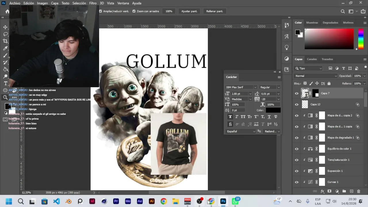Image resolution: width=368 pixels, height=207 pixels.
Task: Create new fill or adjustment layer
Action: (x=337, y=191)
